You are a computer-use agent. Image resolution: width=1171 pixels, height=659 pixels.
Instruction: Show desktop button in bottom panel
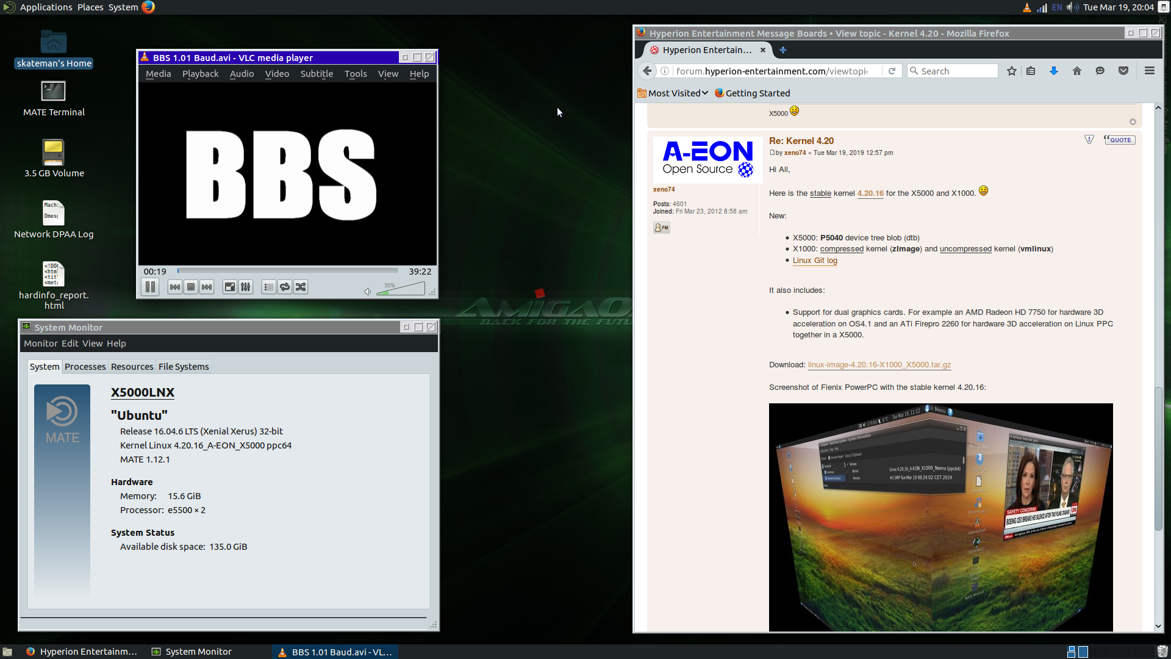7,652
